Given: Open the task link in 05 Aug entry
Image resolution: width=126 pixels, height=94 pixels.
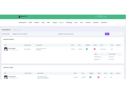Looking at the screenshot, I should coord(42,48).
